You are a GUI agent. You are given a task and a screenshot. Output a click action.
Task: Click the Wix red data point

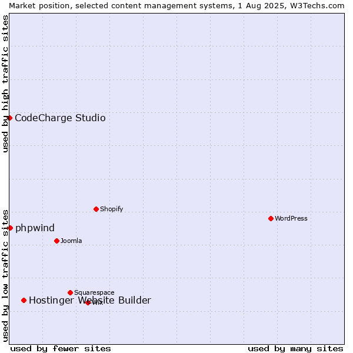pos(88,303)
